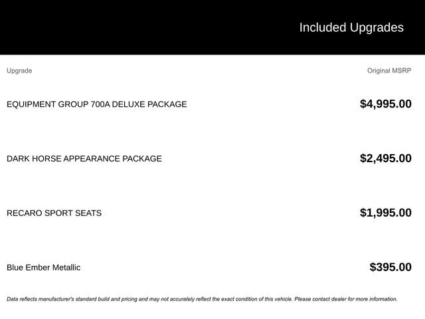Screen dimensions: 425x319
Task: Select the Equipment Group 700A Deluxe Package row
Action: [x=96, y=104]
